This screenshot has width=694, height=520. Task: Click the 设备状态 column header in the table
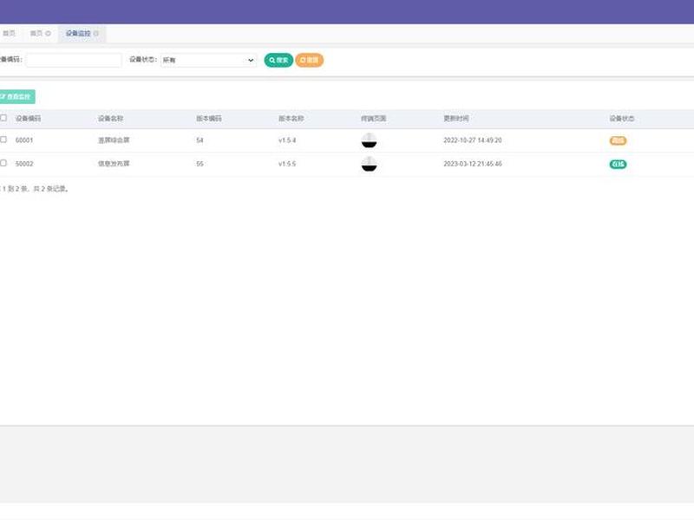click(622, 119)
